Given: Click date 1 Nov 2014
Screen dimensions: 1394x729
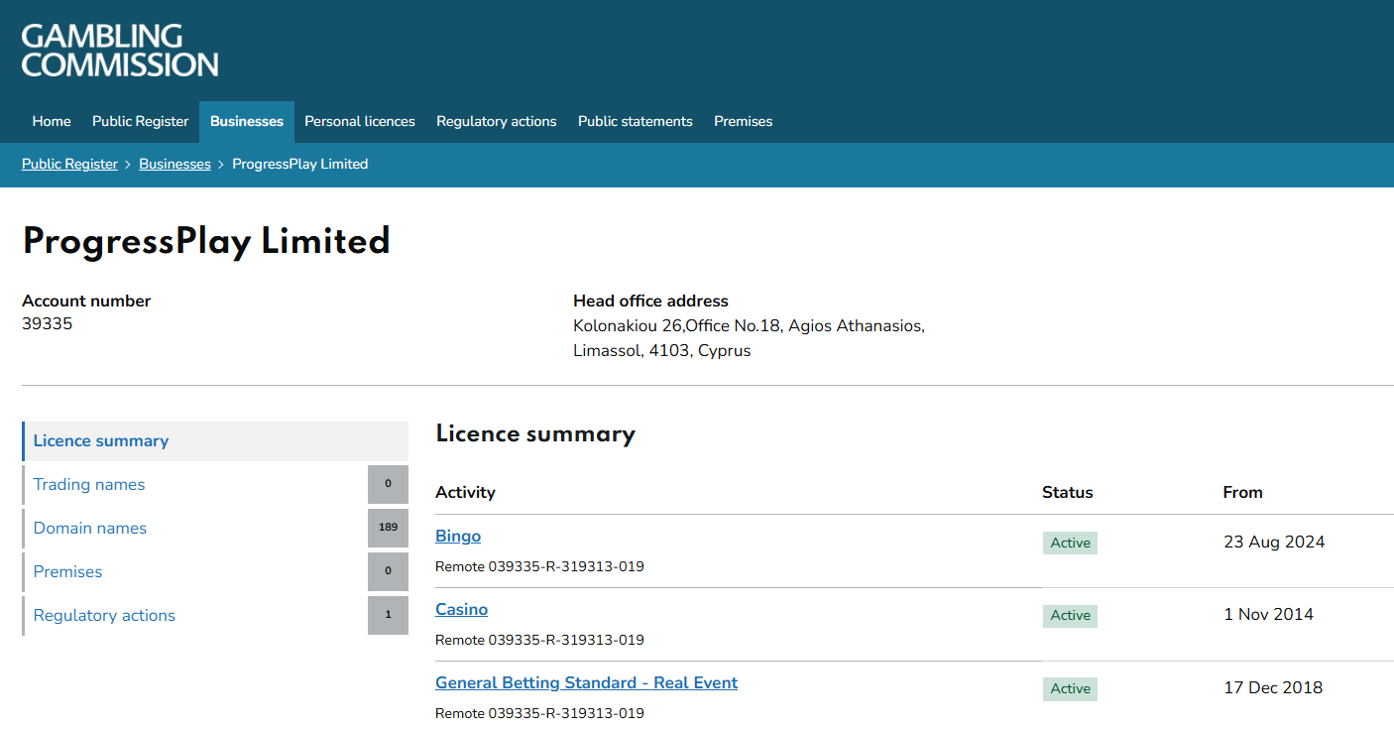Looking at the screenshot, I should [1269, 614].
